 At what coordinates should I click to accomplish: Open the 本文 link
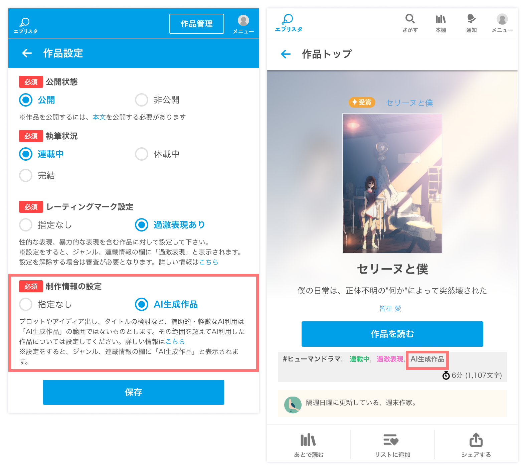pos(99,117)
